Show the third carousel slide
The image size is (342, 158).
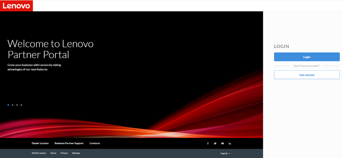pyautogui.click(x=17, y=105)
